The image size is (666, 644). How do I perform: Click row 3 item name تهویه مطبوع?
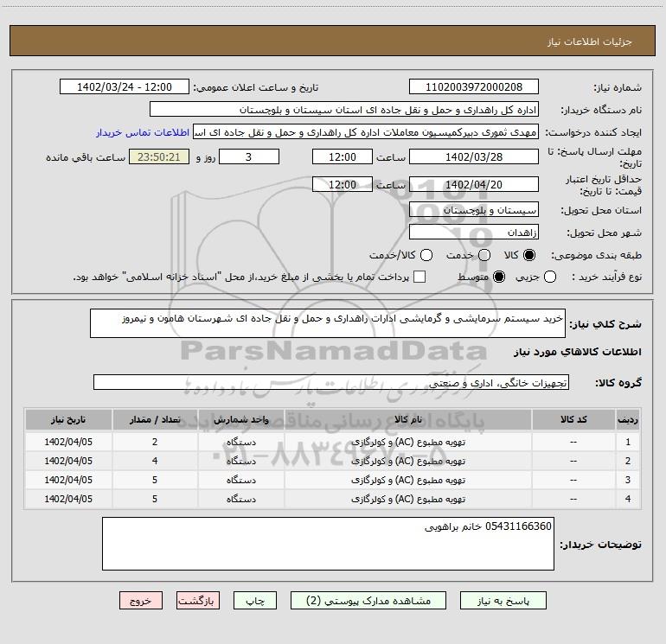coord(408,480)
